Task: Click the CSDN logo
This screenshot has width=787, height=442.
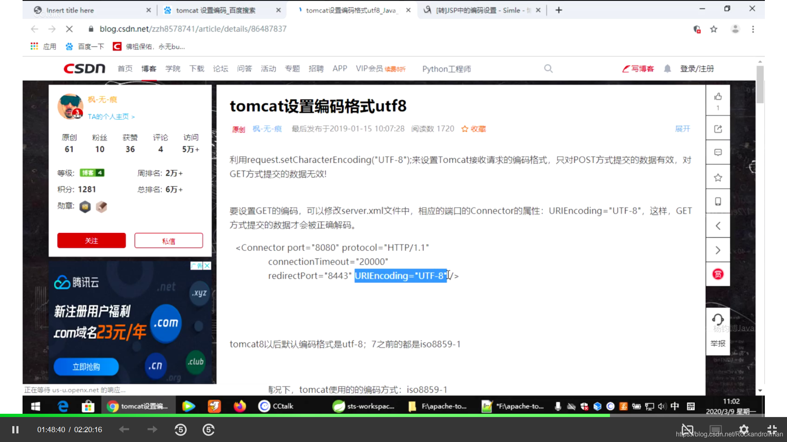Action: 84,69
